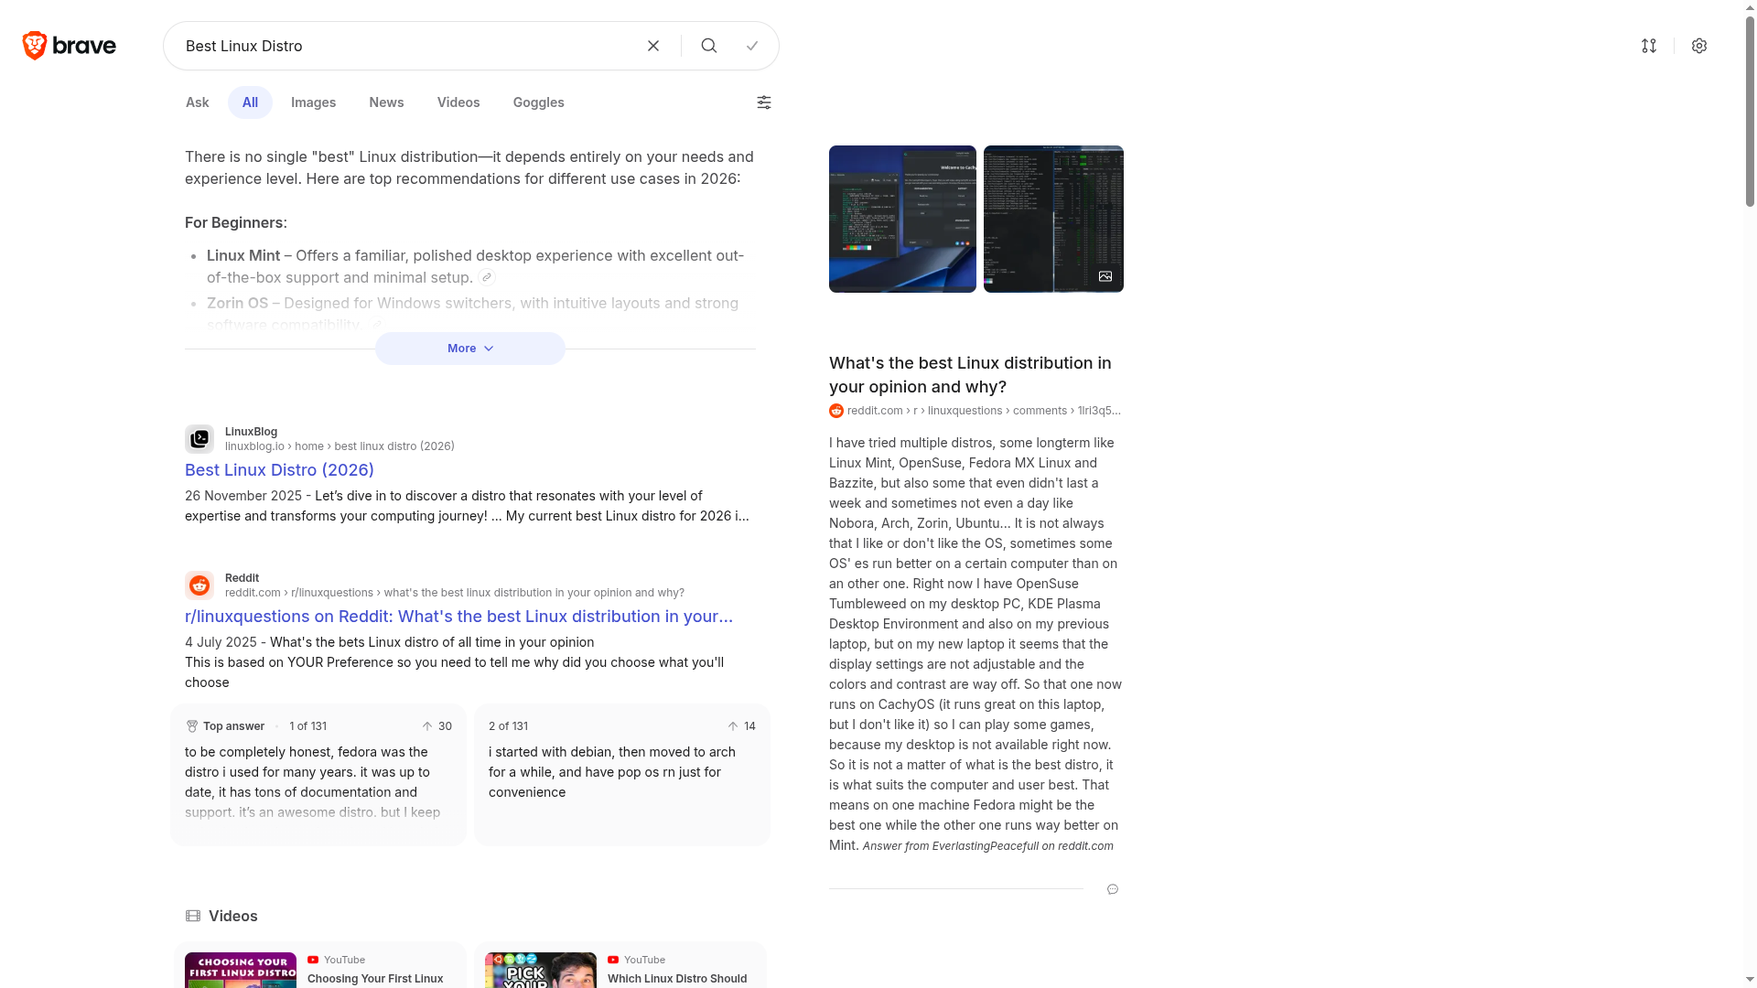Switch to the Images tab
This screenshot has height=988, width=1757.
313,102
